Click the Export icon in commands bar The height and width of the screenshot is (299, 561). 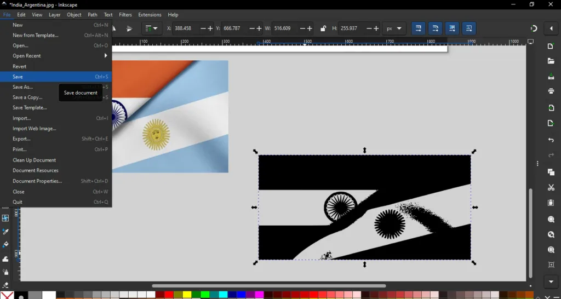click(x=551, y=123)
